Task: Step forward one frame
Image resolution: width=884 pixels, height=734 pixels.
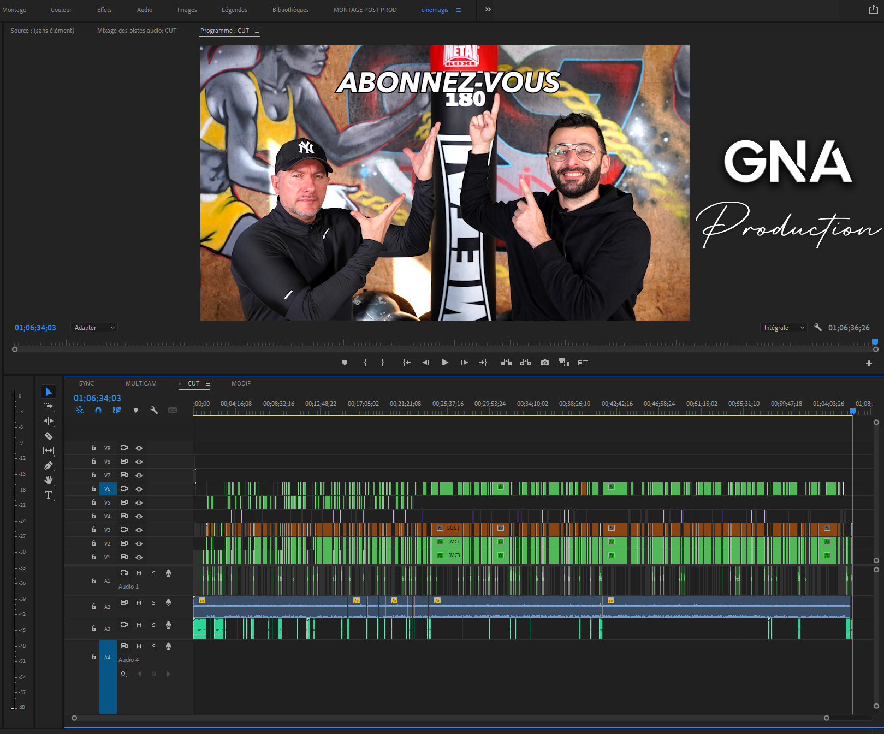Action: tap(464, 363)
